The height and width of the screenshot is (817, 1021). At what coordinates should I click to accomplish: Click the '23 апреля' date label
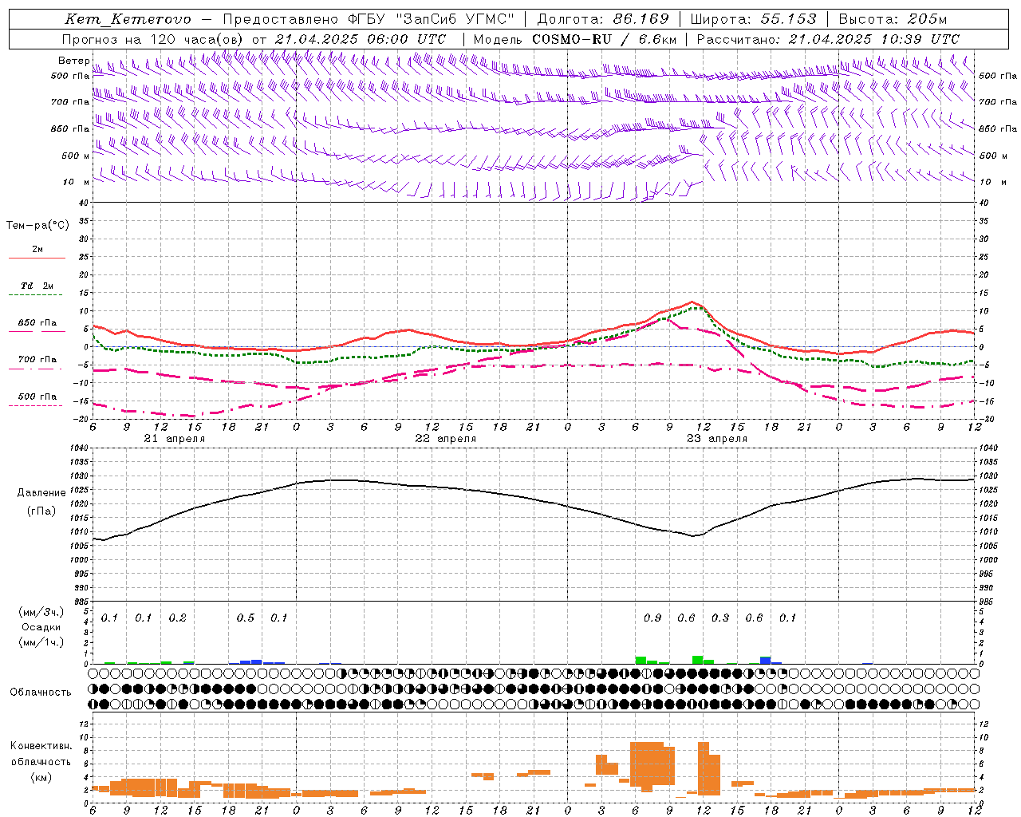716,439
